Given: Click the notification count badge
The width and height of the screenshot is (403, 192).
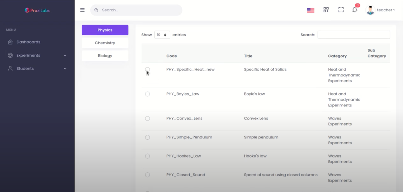Looking at the screenshot, I should click(x=357, y=5).
